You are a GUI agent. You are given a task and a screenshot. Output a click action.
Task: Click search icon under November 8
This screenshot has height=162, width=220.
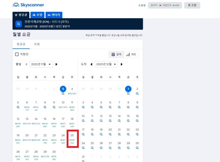click(45, 107)
